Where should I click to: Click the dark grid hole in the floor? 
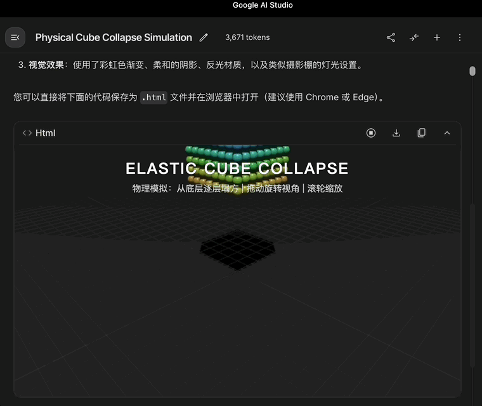pos(237,249)
